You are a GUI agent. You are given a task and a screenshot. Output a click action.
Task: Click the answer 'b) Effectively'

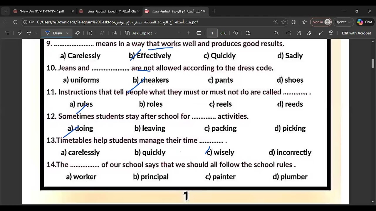[150, 56]
